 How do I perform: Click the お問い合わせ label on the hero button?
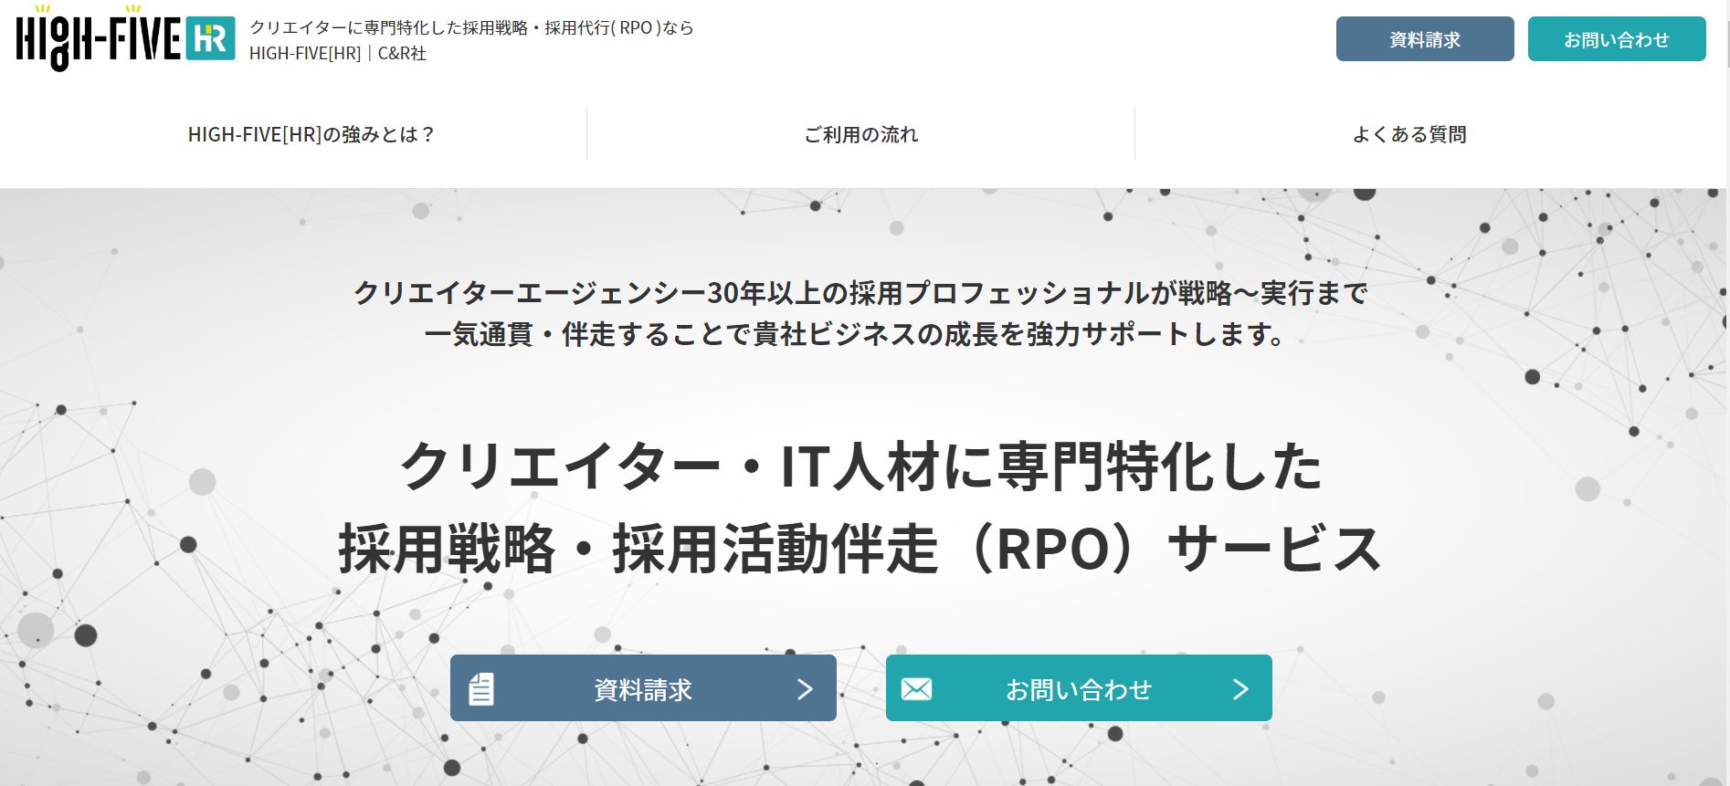[x=1079, y=690]
